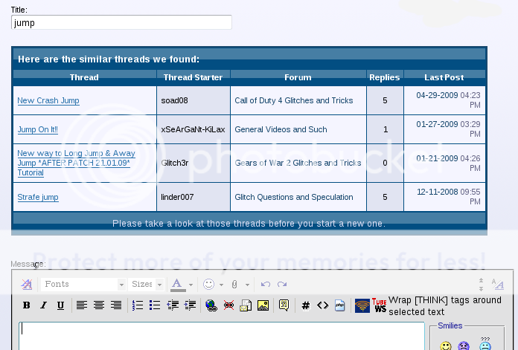518x350 pixels.
Task: Click the Undo arrow icon
Action: (x=265, y=284)
